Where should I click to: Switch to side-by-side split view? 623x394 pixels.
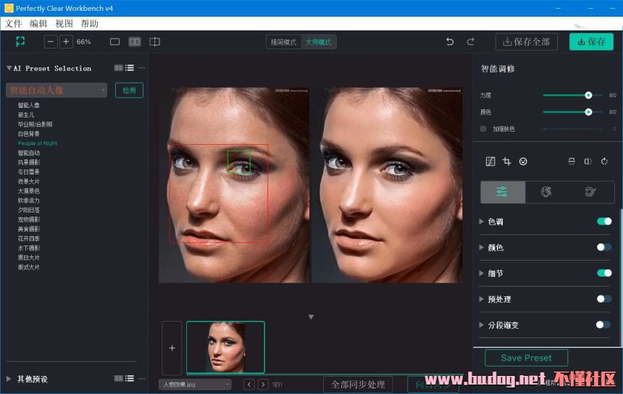click(135, 42)
